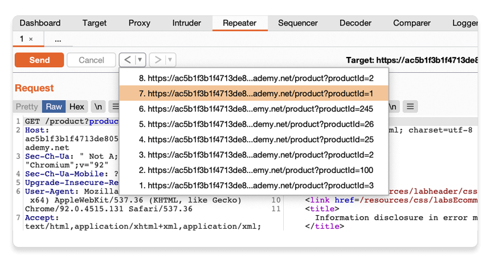Open the Sequencer tab
The image size is (490, 272).
pyautogui.click(x=297, y=23)
